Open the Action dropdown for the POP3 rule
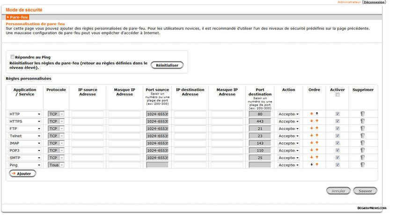 tap(289, 150)
